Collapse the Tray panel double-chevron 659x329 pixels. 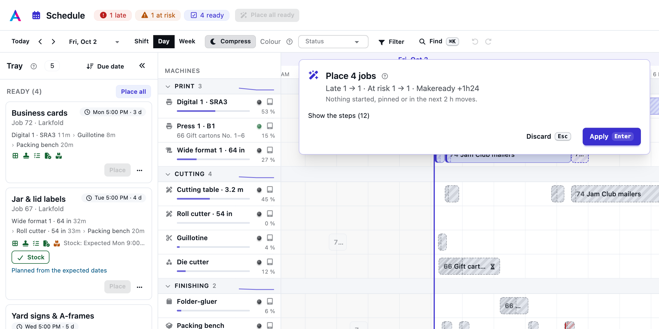pyautogui.click(x=142, y=66)
